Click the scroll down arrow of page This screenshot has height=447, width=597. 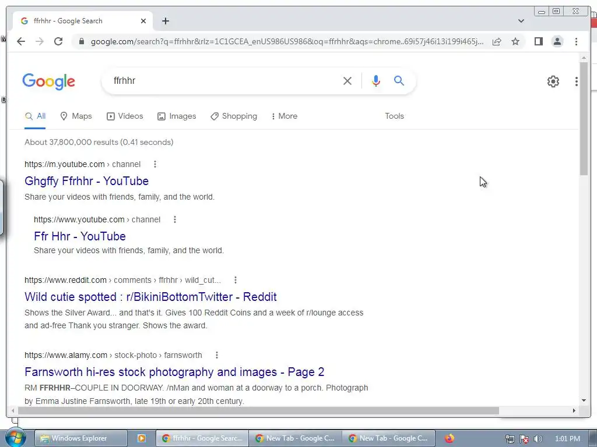[x=584, y=400]
